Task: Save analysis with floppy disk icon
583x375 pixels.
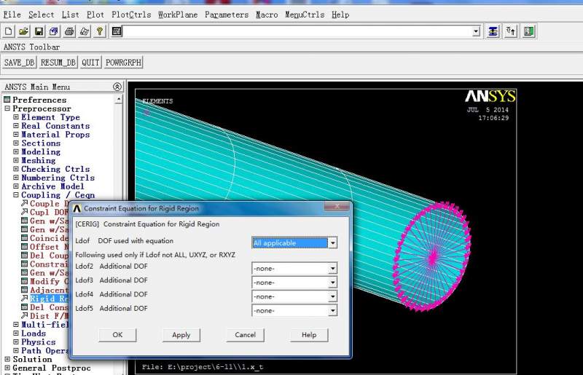Action: [x=39, y=31]
